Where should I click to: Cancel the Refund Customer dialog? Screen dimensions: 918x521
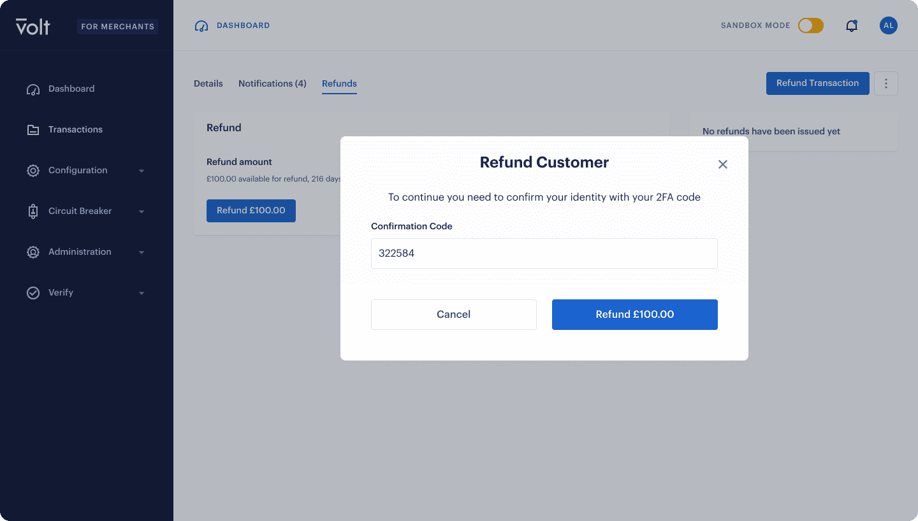[453, 314]
